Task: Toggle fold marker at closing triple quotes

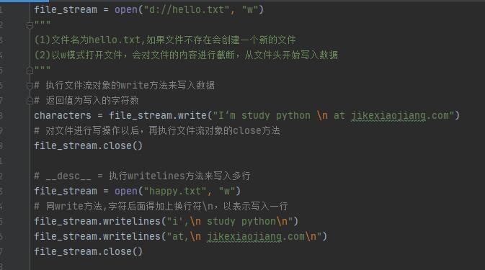Action: click(30, 71)
